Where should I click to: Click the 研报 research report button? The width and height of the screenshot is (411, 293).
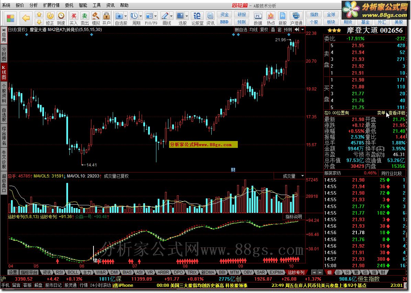click(242, 14)
